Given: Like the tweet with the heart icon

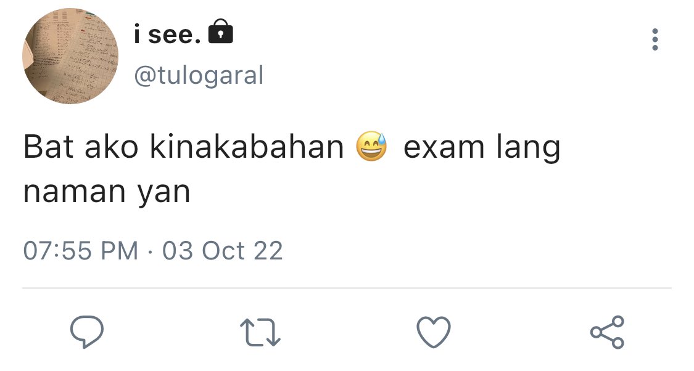Looking at the screenshot, I should point(434,332).
